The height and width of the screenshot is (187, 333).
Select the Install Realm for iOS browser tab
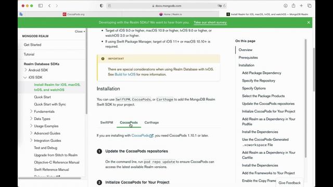pos(267,14)
